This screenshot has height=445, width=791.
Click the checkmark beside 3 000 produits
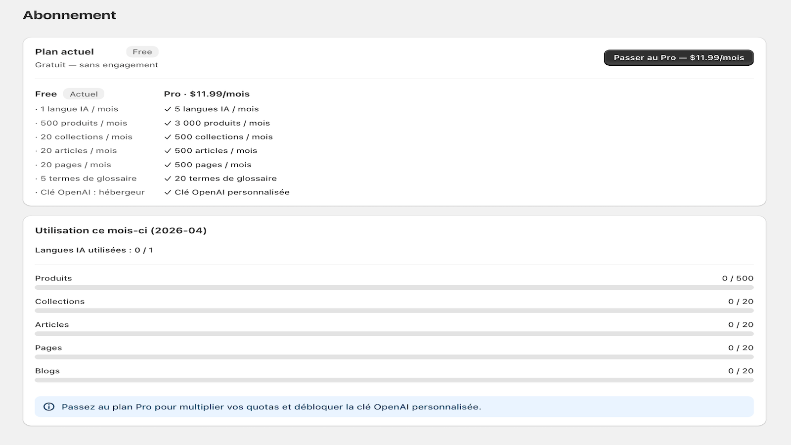[168, 123]
